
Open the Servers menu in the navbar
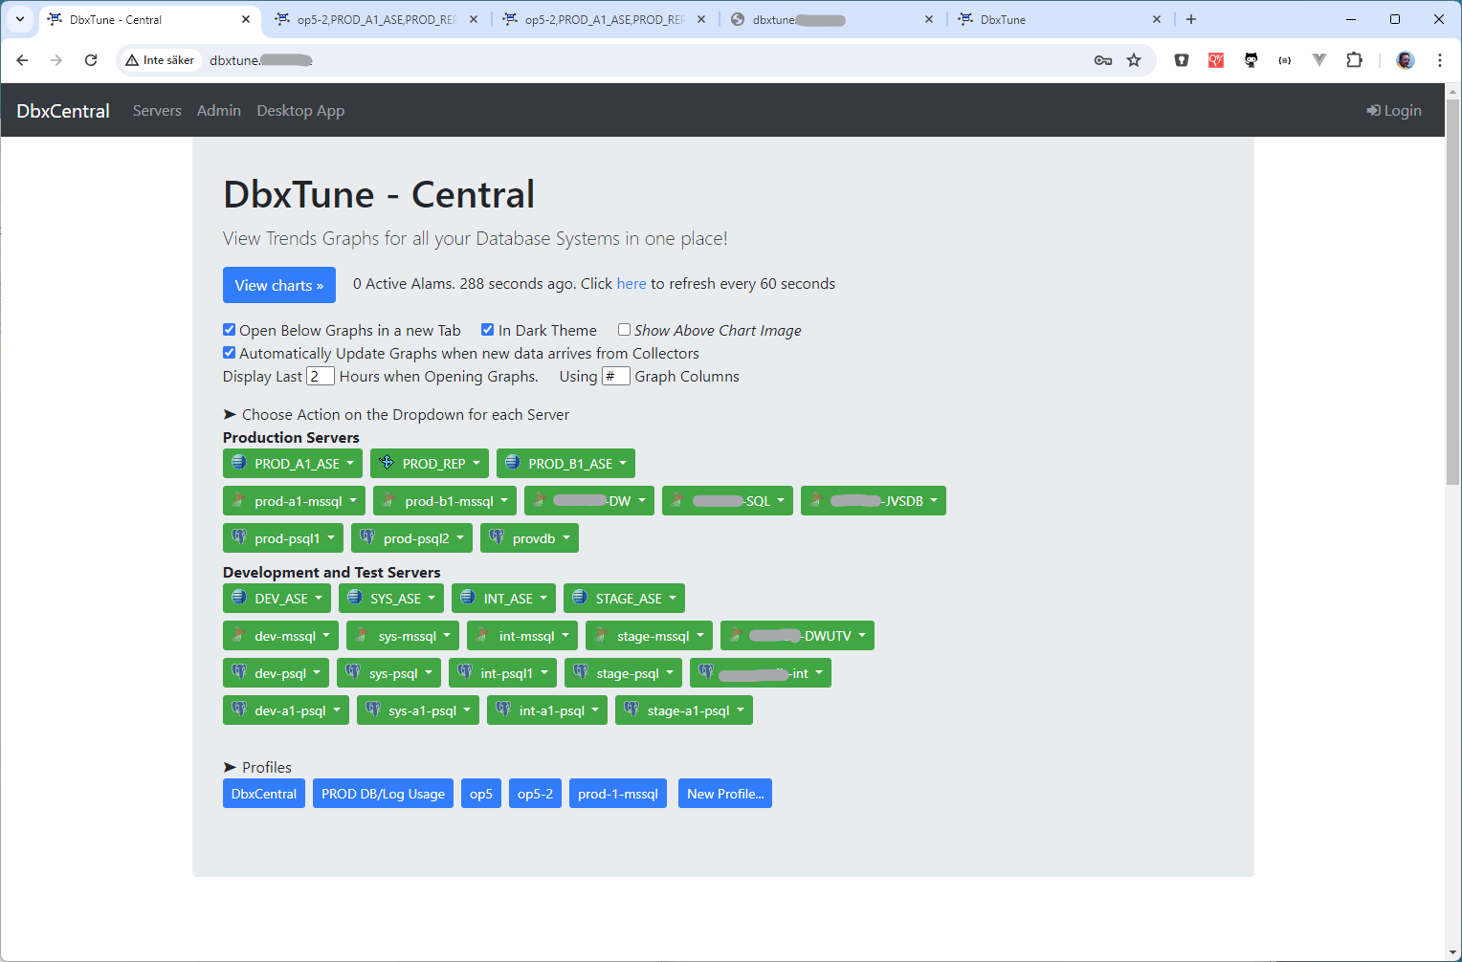pyautogui.click(x=157, y=111)
